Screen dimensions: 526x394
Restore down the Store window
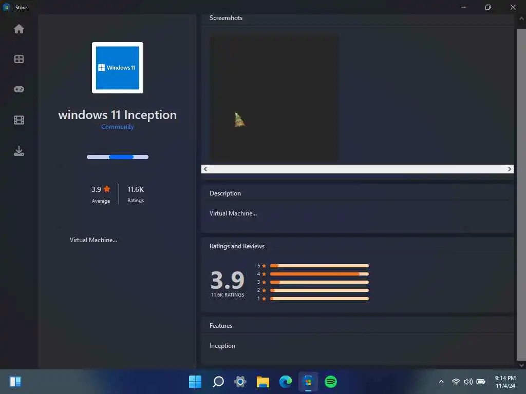[488, 7]
